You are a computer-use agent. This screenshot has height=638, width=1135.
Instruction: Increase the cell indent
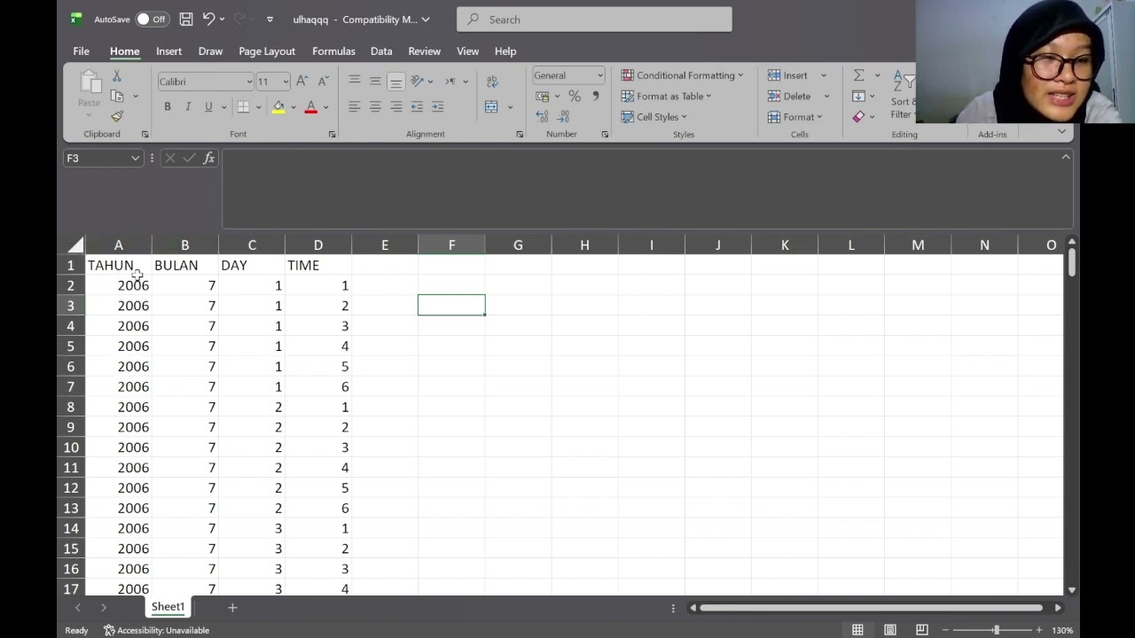point(437,106)
